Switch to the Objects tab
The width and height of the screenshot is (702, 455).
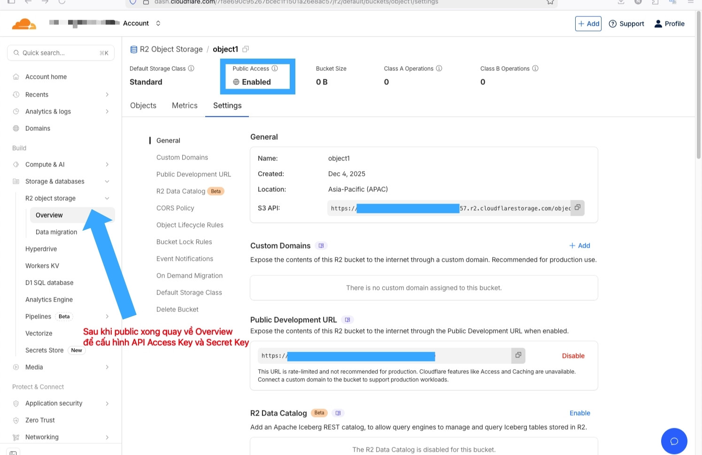click(143, 106)
